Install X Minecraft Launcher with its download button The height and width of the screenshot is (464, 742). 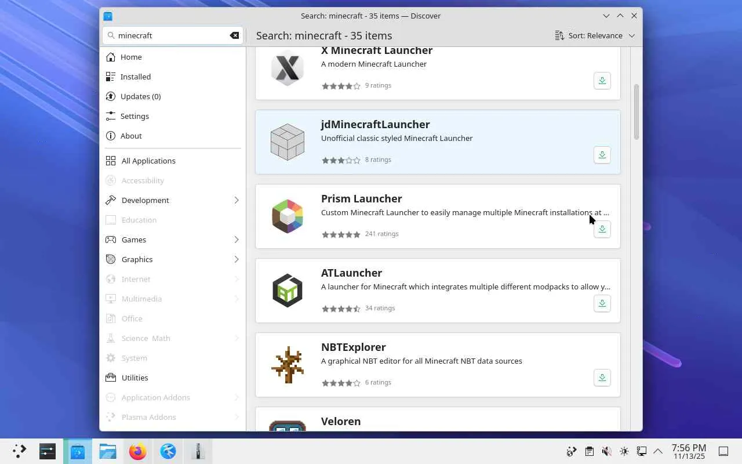(602, 81)
